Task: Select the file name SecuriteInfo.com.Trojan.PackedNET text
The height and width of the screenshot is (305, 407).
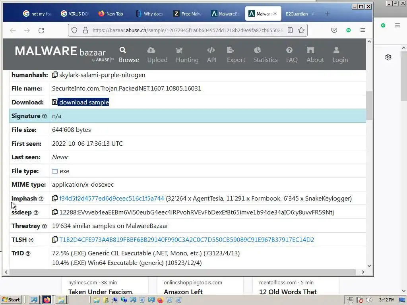Action: (x=126, y=89)
